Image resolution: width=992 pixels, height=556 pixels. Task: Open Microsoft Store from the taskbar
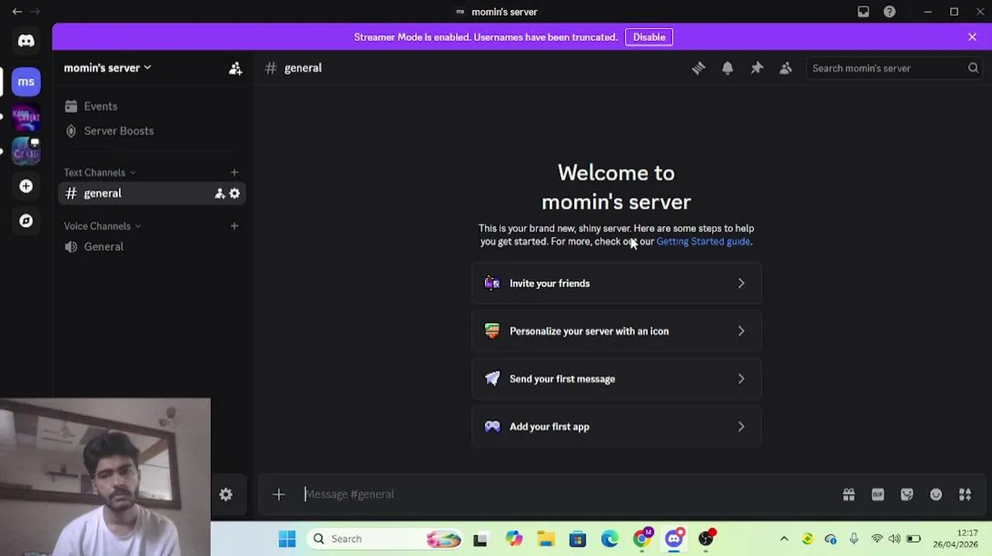[578, 539]
